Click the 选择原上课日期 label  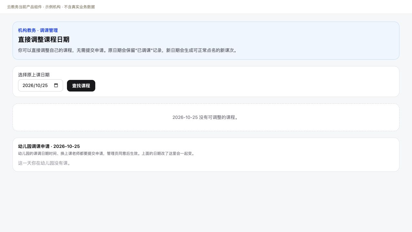[x=34, y=75]
